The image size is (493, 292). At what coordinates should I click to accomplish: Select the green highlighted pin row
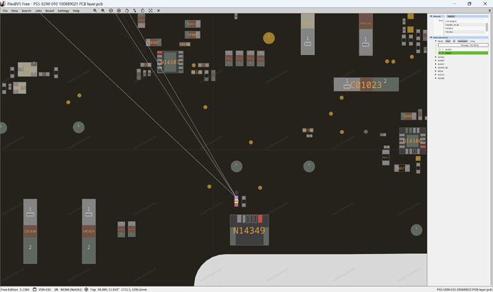[463, 53]
